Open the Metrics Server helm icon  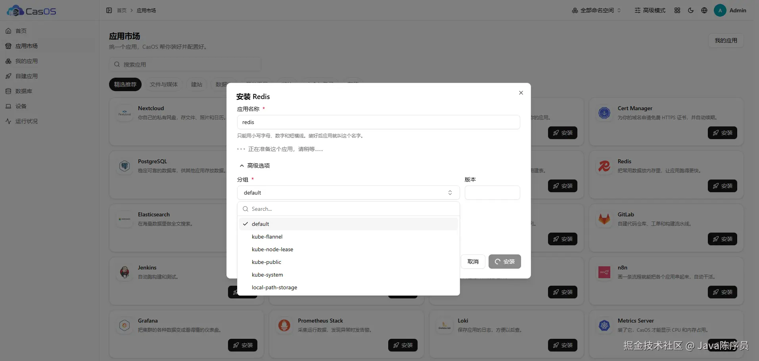point(604,325)
